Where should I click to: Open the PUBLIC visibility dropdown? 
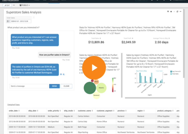(x=25, y=5)
